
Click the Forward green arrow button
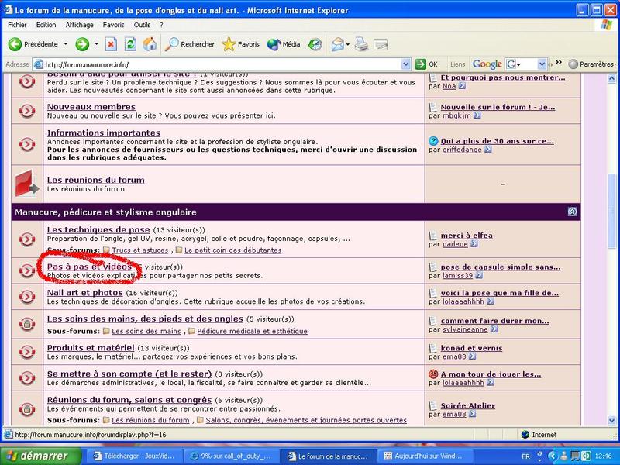82,44
